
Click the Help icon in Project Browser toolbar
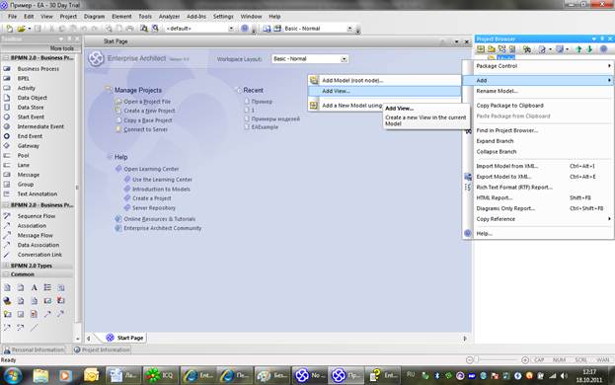(603, 49)
